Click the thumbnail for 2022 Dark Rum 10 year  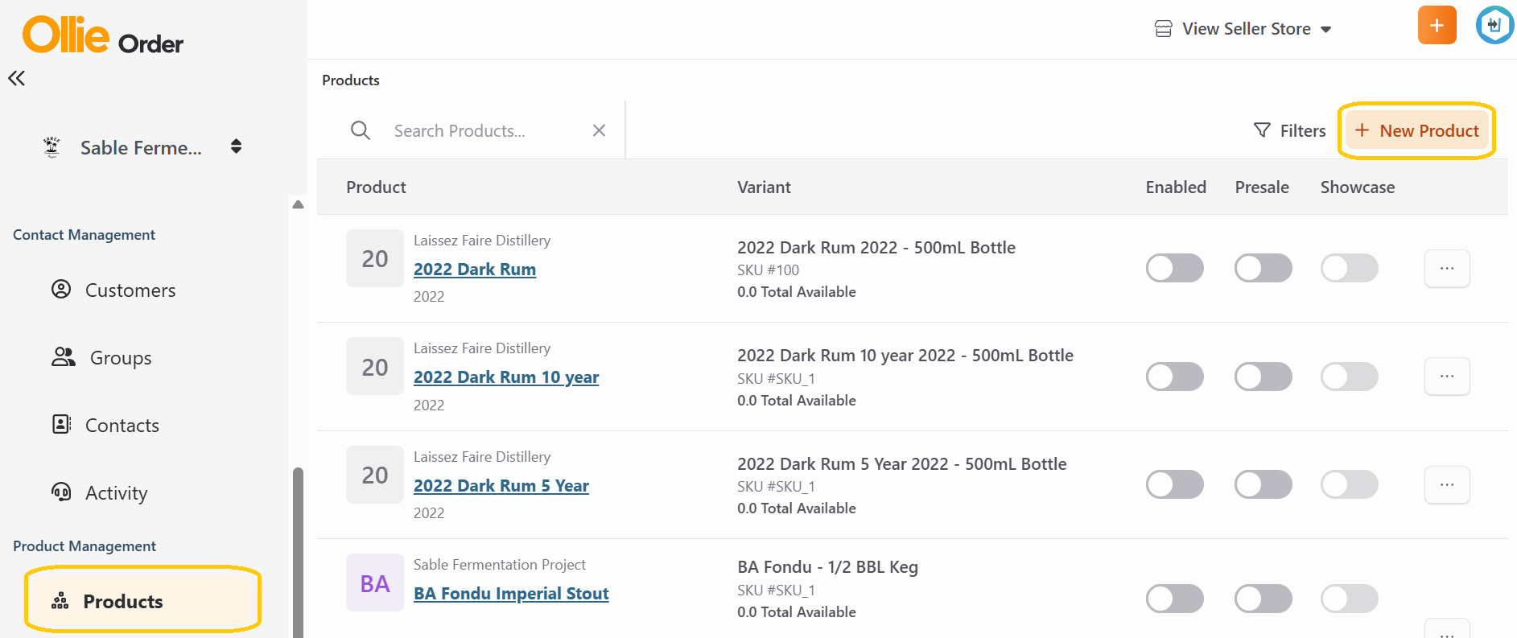coord(375,366)
